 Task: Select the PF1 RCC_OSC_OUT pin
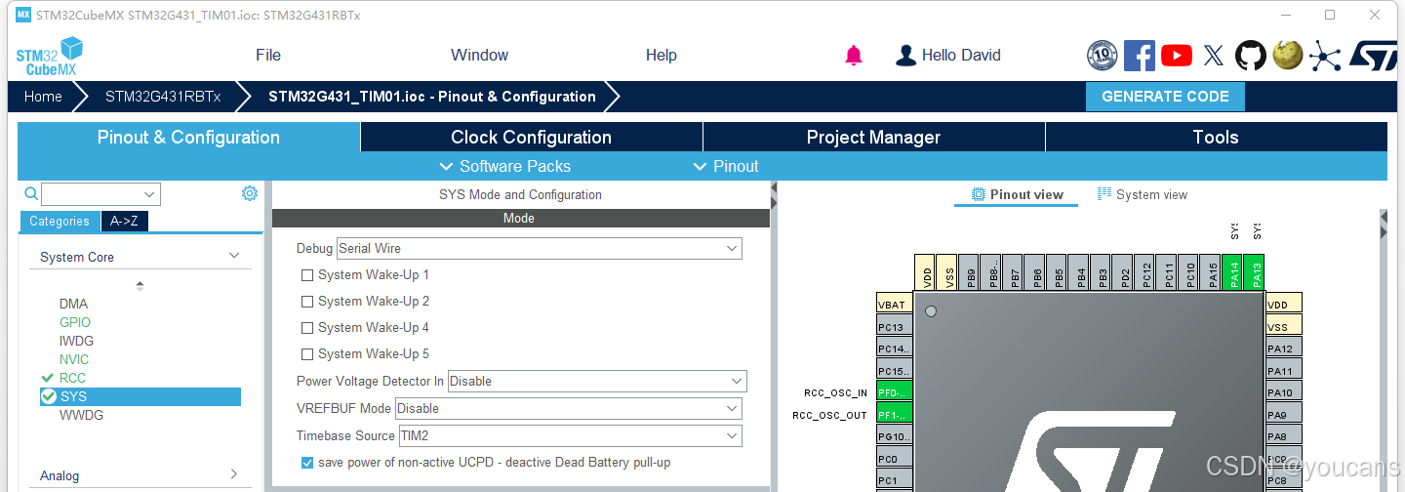[x=894, y=415]
